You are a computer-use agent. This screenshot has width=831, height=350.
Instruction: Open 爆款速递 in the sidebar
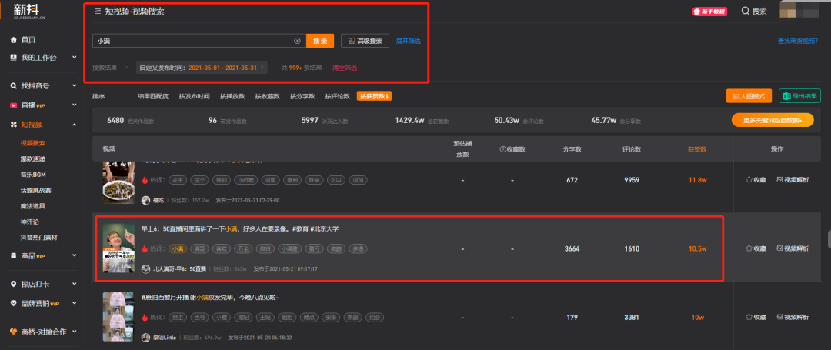(33, 158)
